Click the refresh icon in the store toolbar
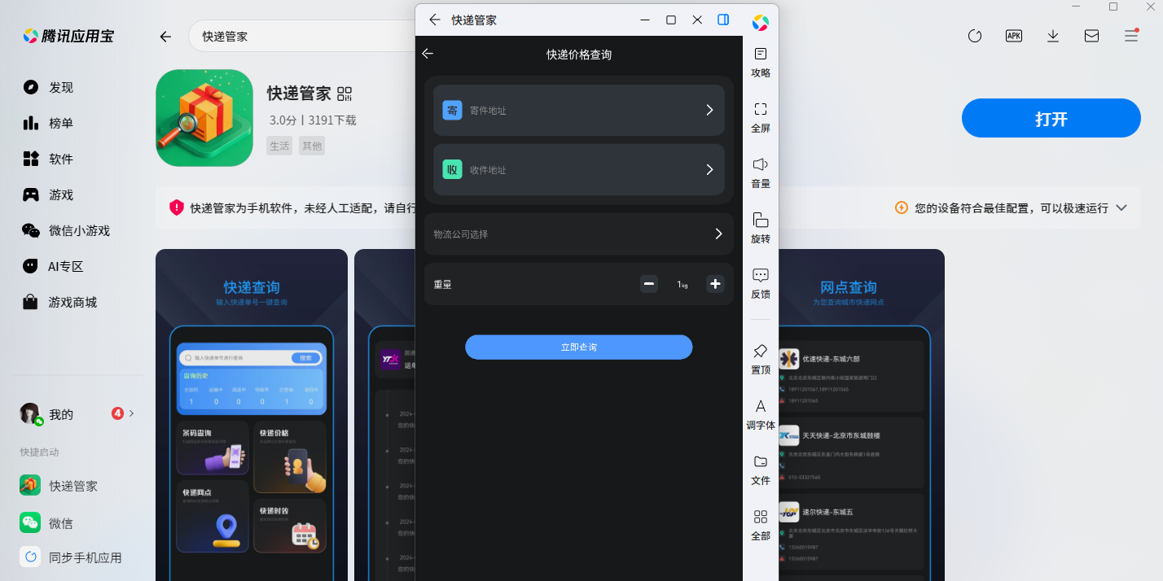This screenshot has width=1163, height=581. (975, 36)
